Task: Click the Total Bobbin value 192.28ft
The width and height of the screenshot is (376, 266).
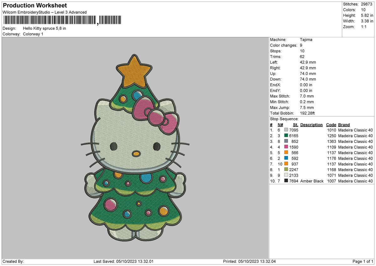Action: [308, 113]
